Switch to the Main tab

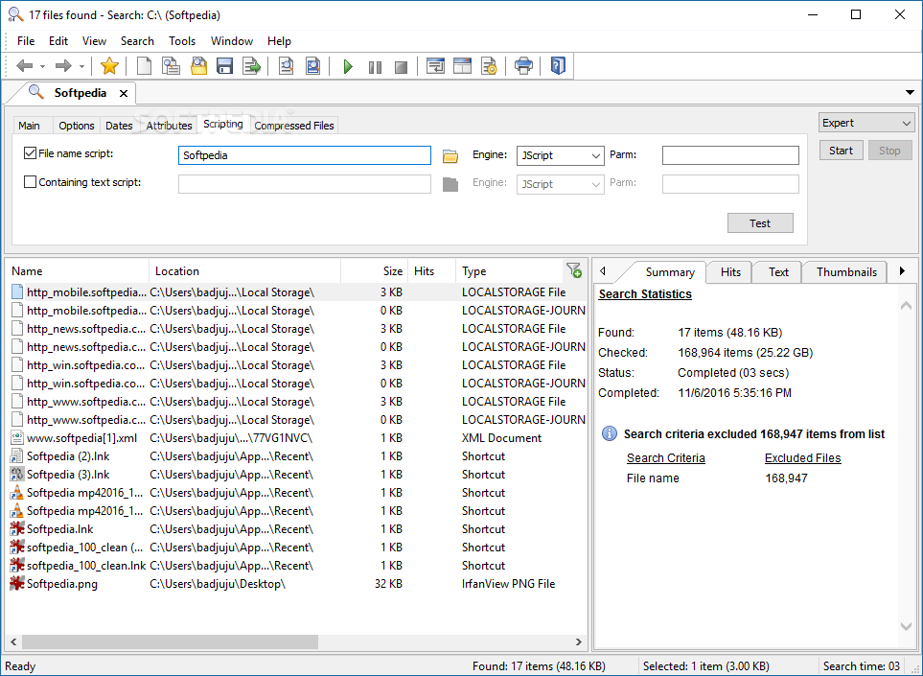point(30,126)
